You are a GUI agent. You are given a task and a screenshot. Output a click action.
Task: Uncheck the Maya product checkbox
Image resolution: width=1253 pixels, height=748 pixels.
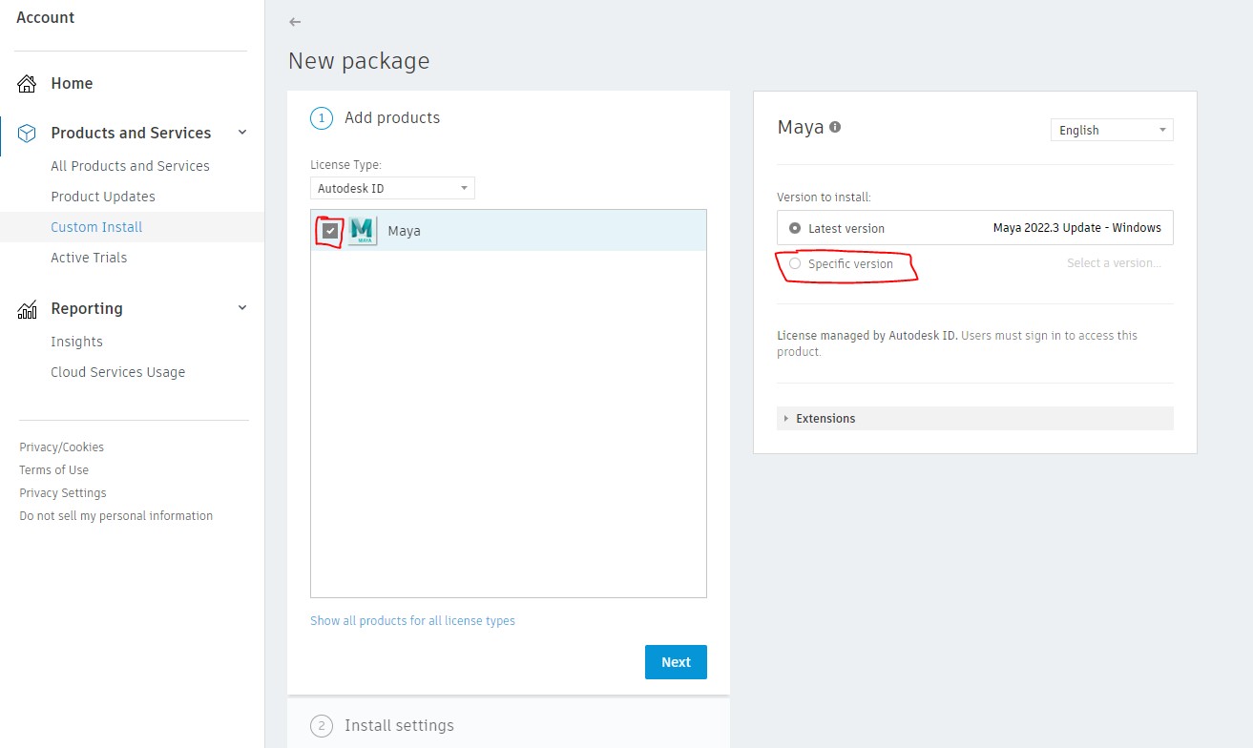point(330,231)
